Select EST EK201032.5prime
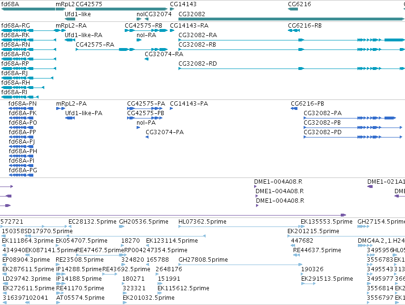This screenshot has height=305, width=405. click(148, 298)
